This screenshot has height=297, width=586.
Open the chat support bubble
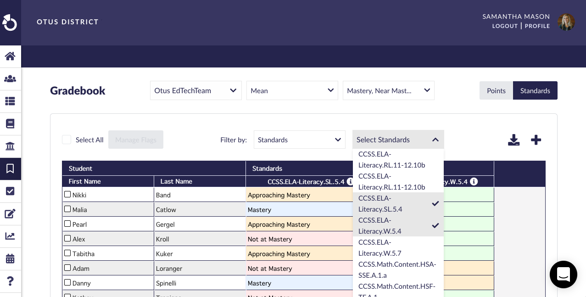coord(564,275)
